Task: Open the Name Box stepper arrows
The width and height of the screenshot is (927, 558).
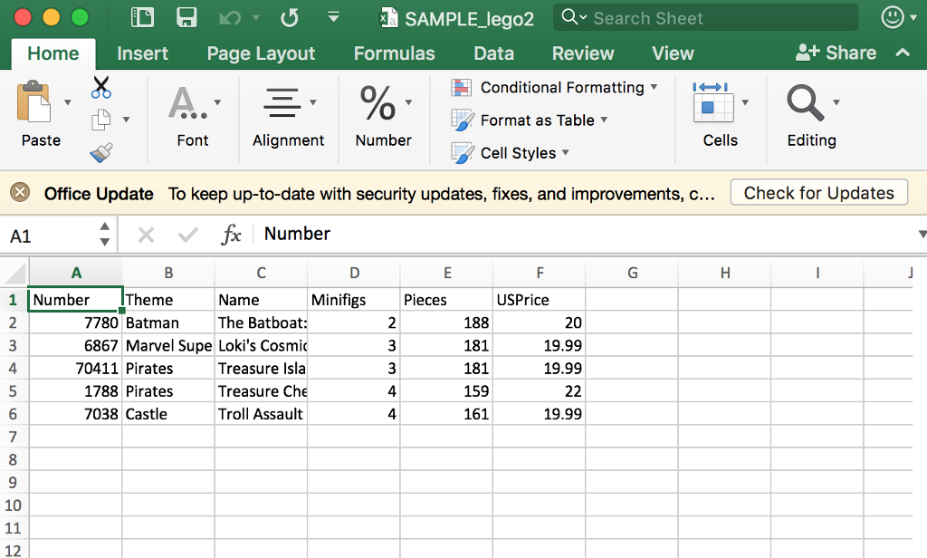Action: pos(105,235)
